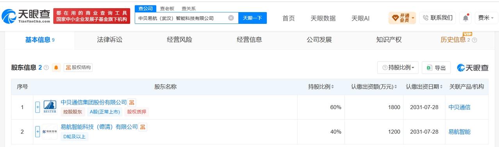Clear the search box with the X icon

(x=231, y=18)
